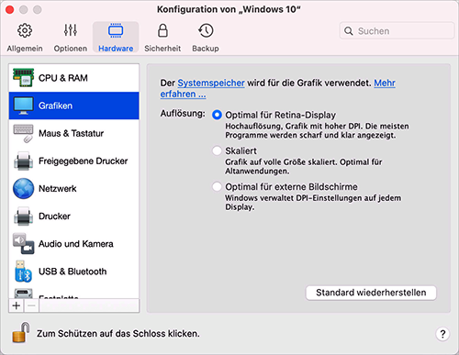Click the Auflösung: label
The height and width of the screenshot is (355, 459).
183,114
